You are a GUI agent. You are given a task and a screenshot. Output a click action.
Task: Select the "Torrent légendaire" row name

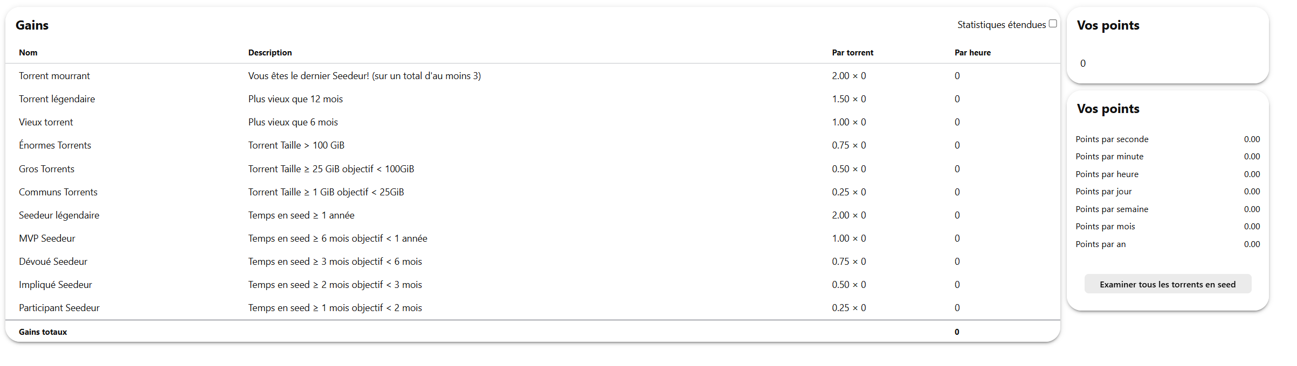pyautogui.click(x=57, y=99)
